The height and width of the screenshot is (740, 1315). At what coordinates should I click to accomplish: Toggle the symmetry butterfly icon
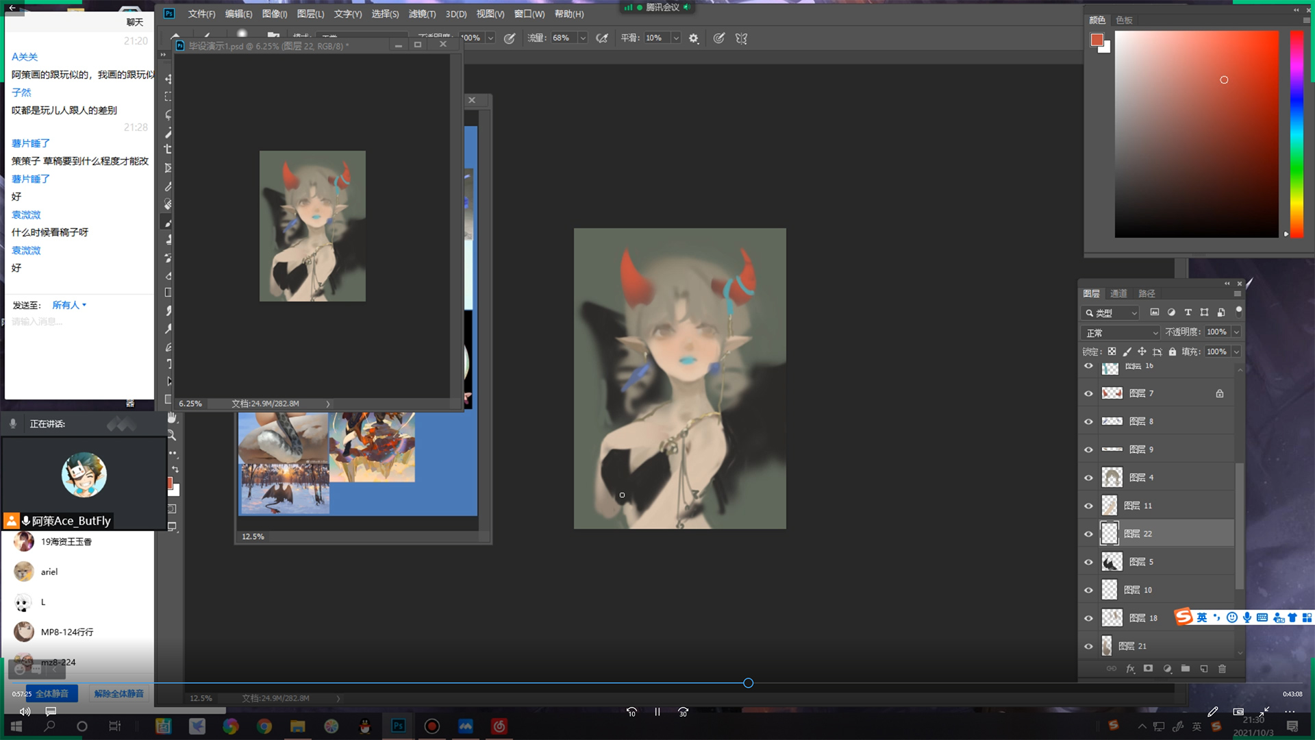pyautogui.click(x=741, y=38)
